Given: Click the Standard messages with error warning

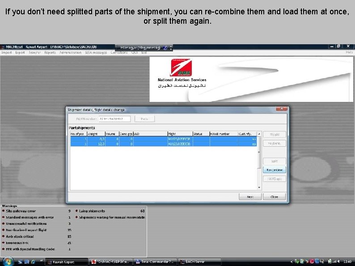Looking at the screenshot, I should pyautogui.click(x=30, y=217).
